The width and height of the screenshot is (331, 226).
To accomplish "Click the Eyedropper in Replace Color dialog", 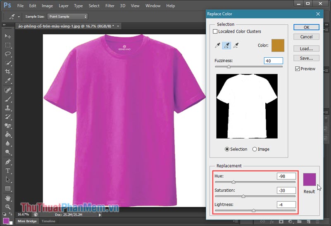I will [x=217, y=45].
